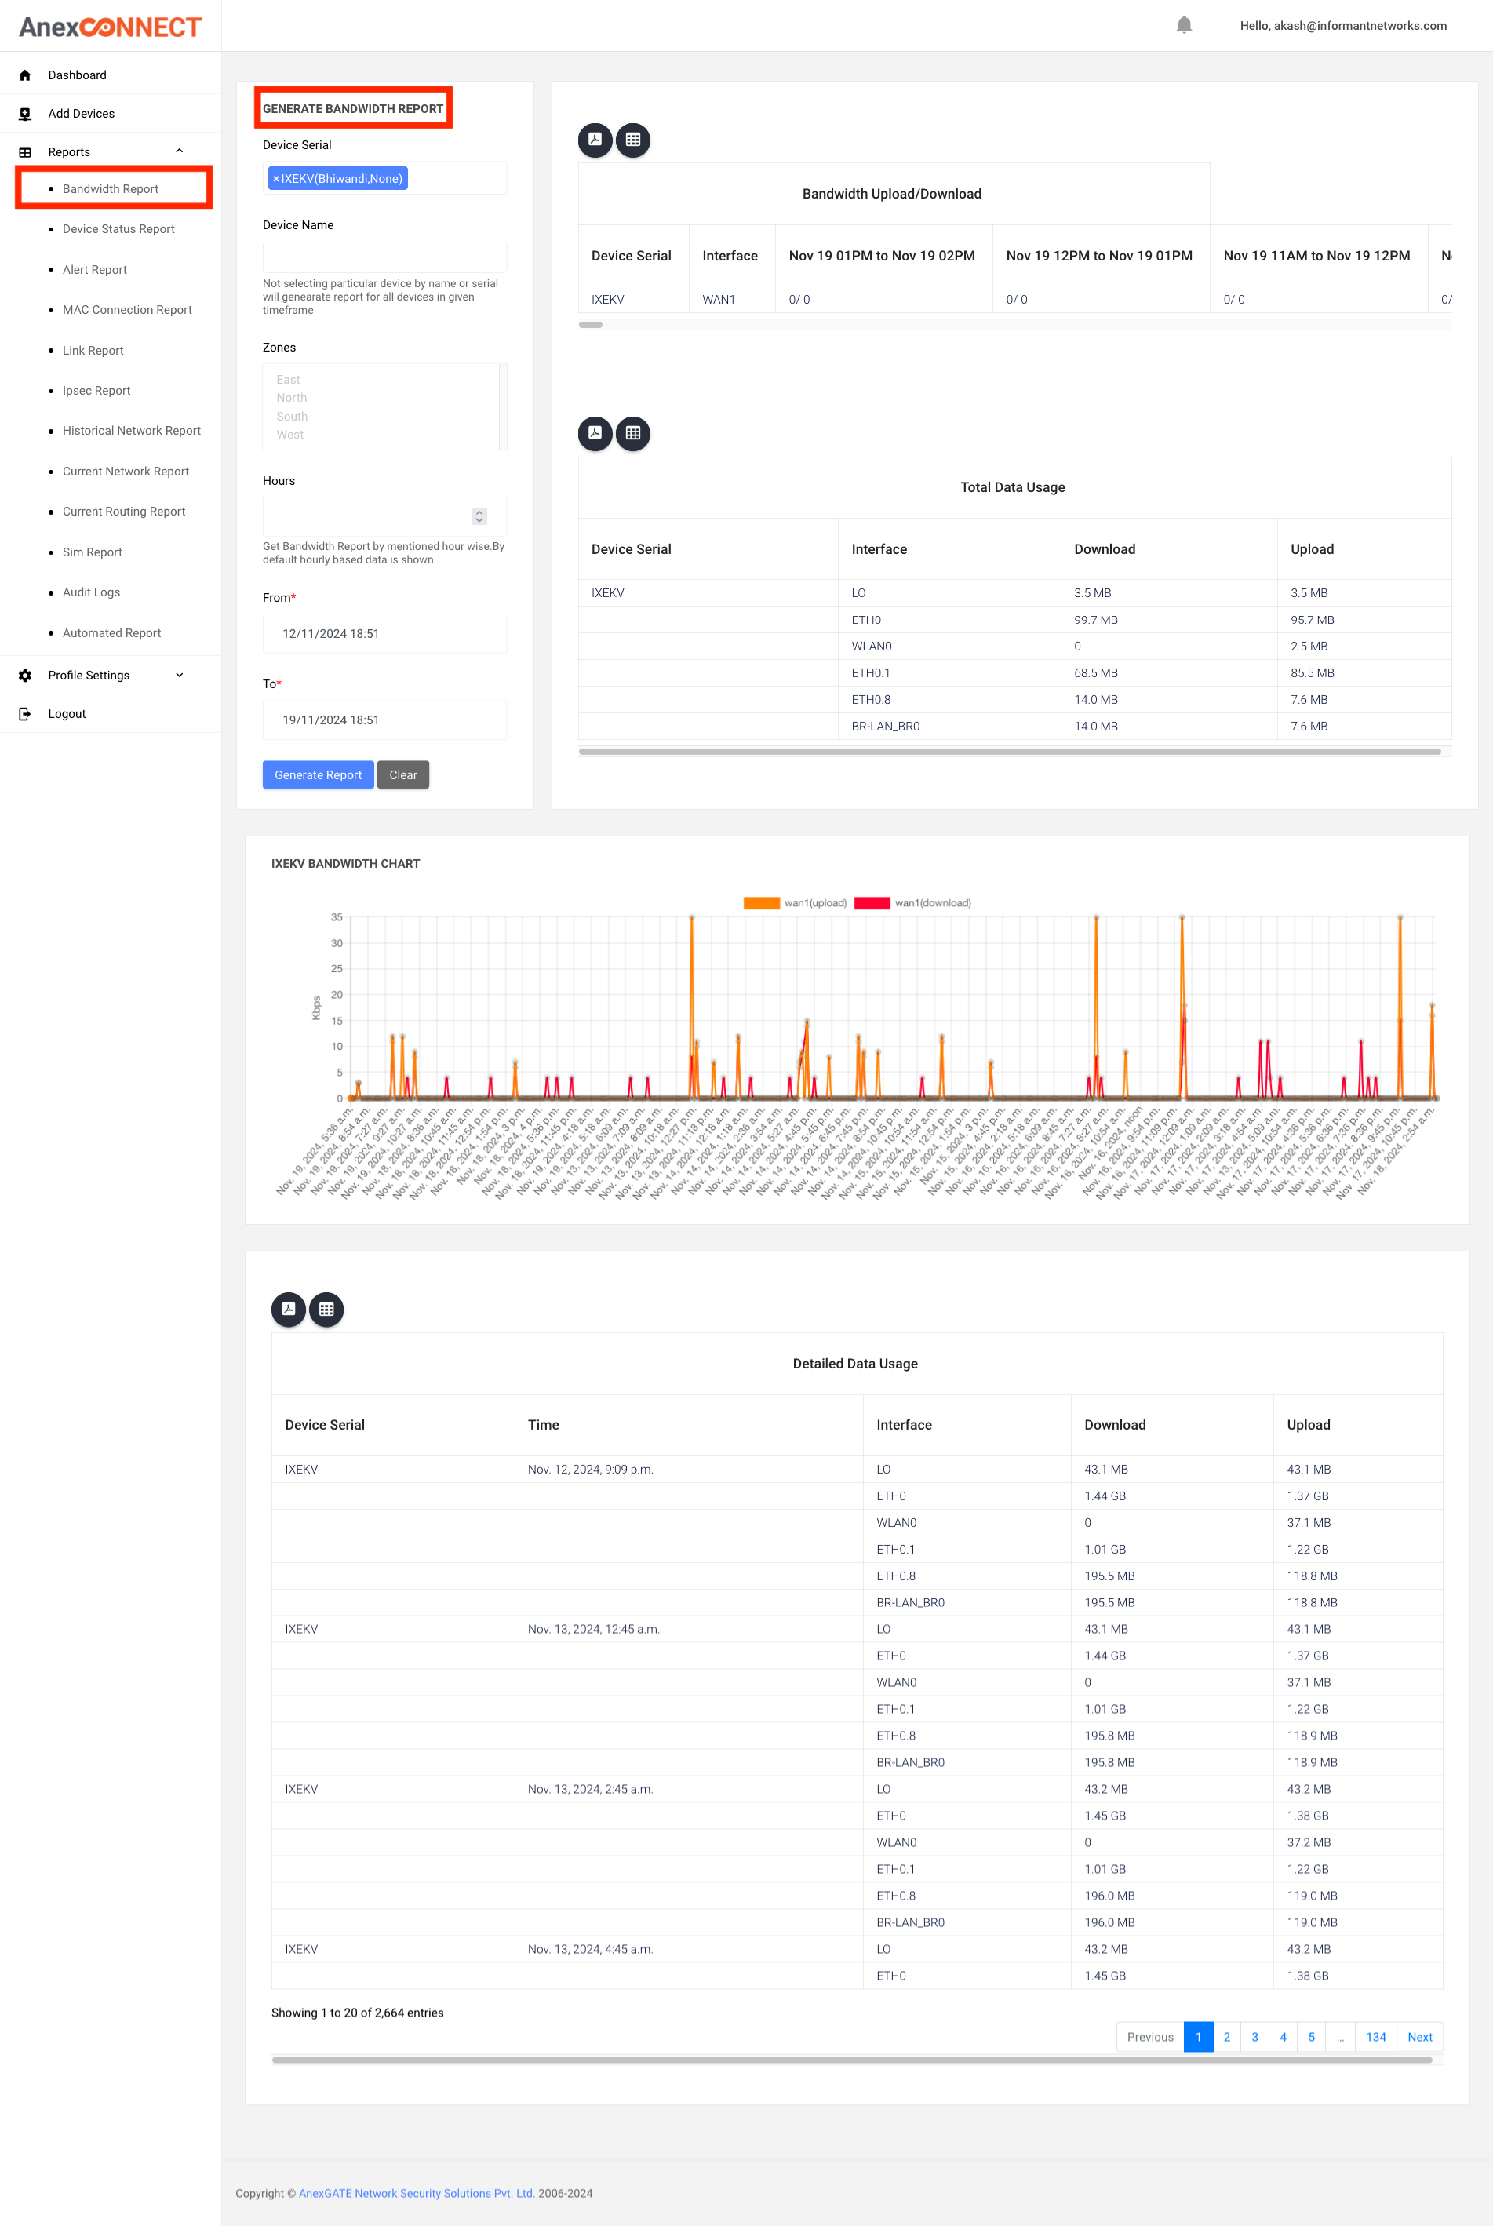
Task: Click the Total Data Usage horizontal scrollbar
Action: pos(1008,751)
